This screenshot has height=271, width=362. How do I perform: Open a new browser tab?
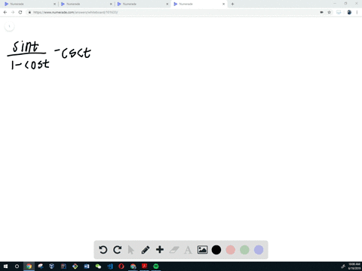232,4
